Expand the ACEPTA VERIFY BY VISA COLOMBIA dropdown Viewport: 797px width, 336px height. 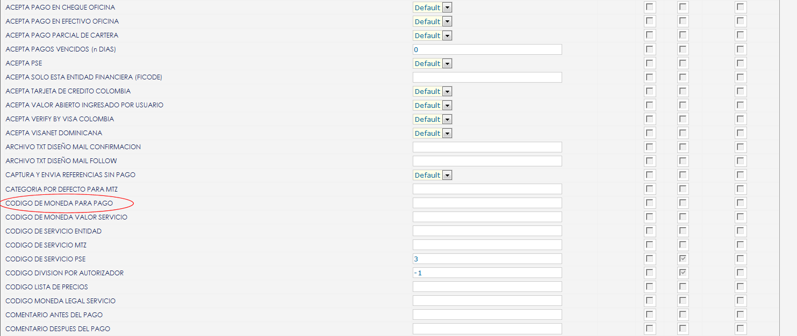click(433, 119)
